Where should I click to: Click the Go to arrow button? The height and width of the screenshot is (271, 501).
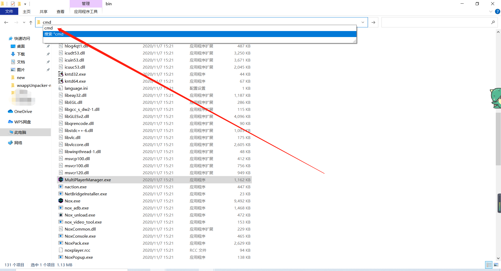point(373,22)
